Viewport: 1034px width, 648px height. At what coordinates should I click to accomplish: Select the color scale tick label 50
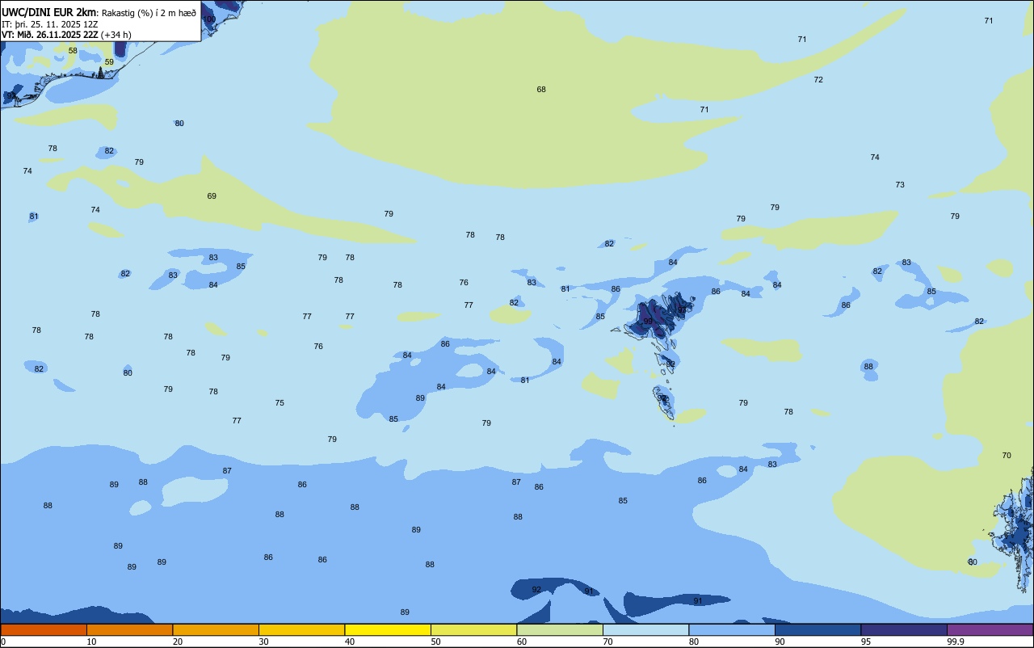(x=435, y=642)
